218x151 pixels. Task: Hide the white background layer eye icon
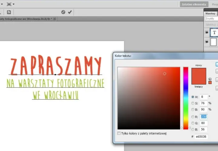click(207, 42)
